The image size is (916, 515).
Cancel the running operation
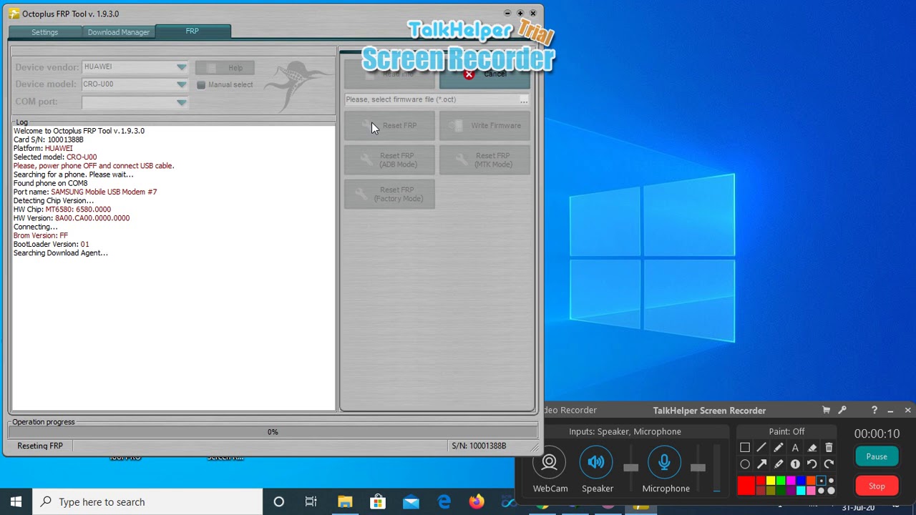tap(484, 74)
